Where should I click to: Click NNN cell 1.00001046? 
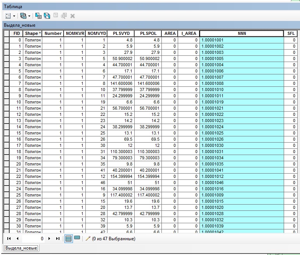coord(242,183)
